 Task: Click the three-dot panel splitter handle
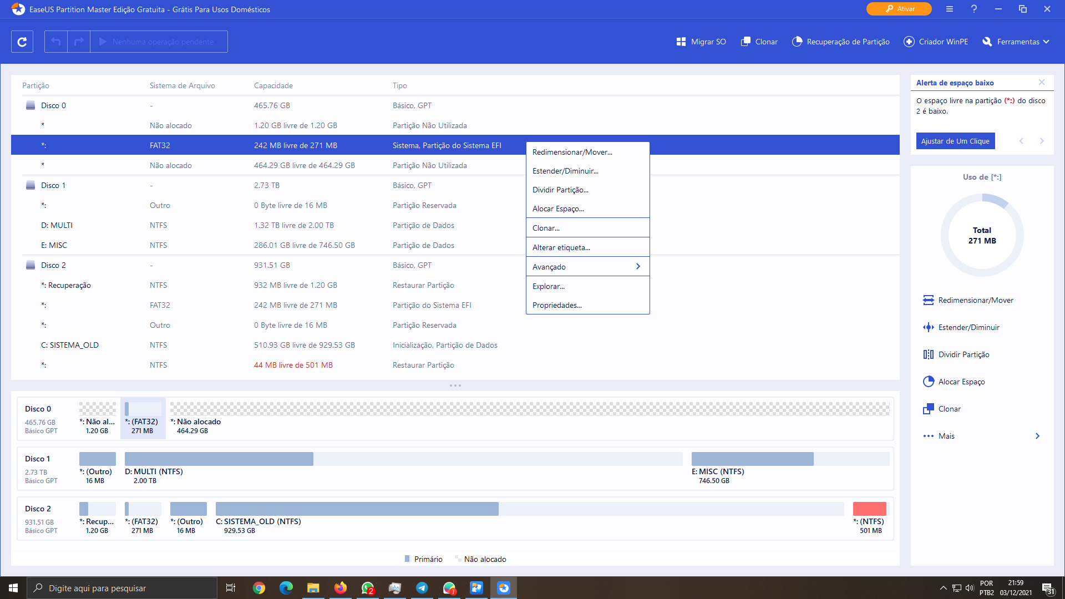(455, 385)
